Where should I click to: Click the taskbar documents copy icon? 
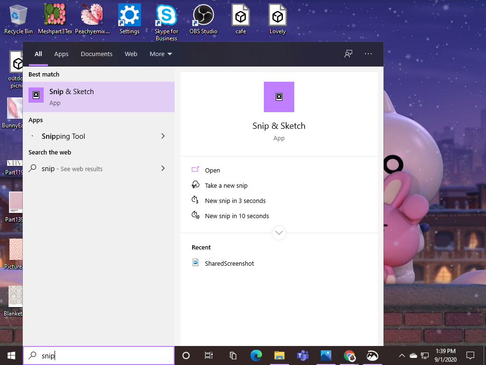(x=233, y=355)
